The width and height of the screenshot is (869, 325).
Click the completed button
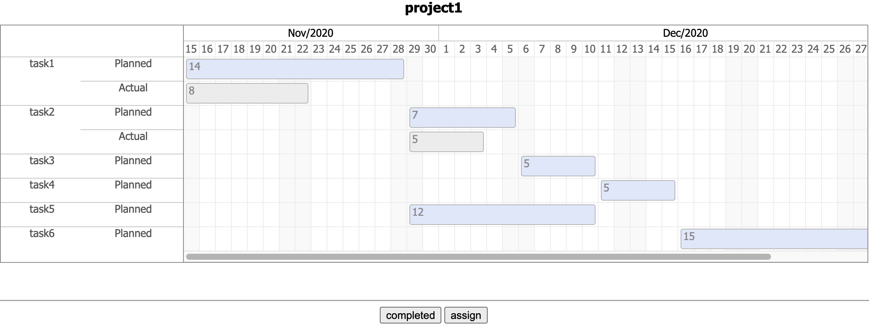pos(410,315)
